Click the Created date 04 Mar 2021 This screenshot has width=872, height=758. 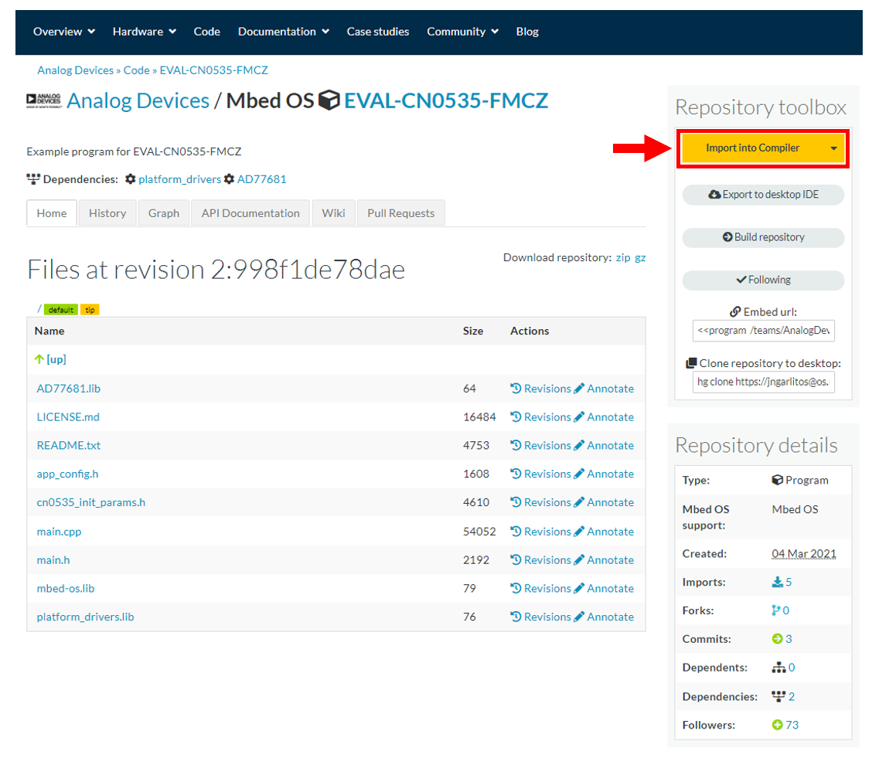click(804, 553)
